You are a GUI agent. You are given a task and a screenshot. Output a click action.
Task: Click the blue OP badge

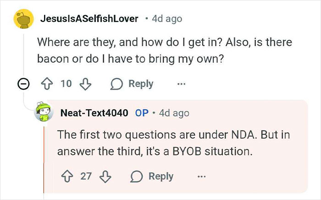(142, 113)
